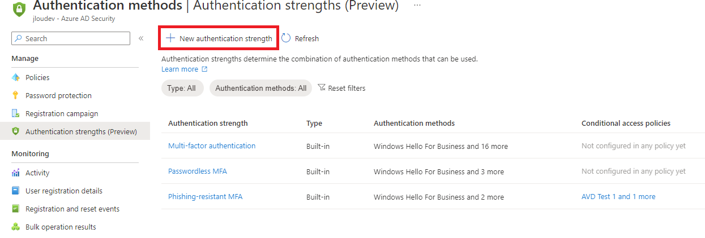Viewport: 705px width, 238px height.
Task: Open Authentication methods: All filter
Action: [x=260, y=88]
